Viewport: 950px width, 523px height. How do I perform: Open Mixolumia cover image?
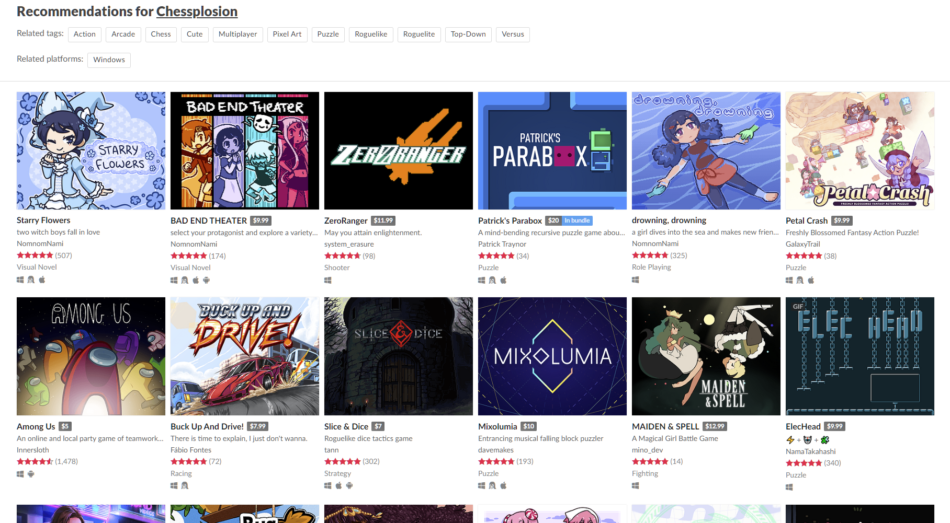pyautogui.click(x=552, y=356)
